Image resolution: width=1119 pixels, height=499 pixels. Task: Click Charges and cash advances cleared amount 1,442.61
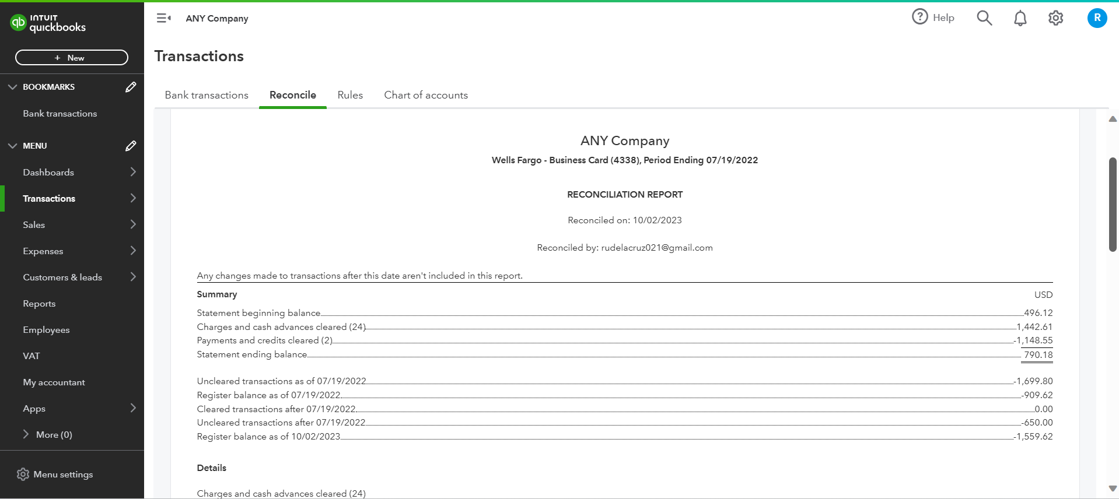[1034, 327]
